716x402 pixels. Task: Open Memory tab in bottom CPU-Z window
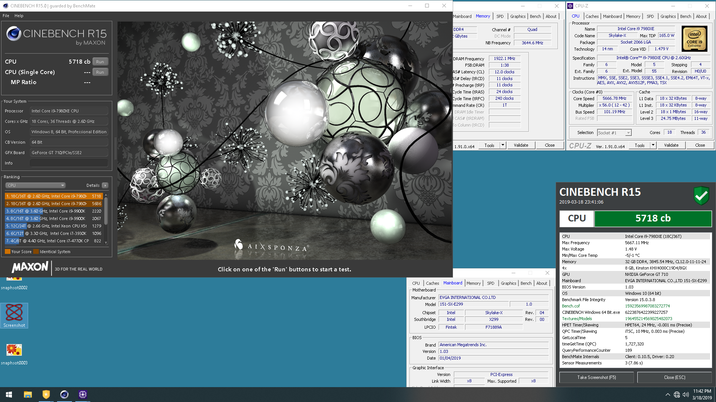click(x=474, y=283)
